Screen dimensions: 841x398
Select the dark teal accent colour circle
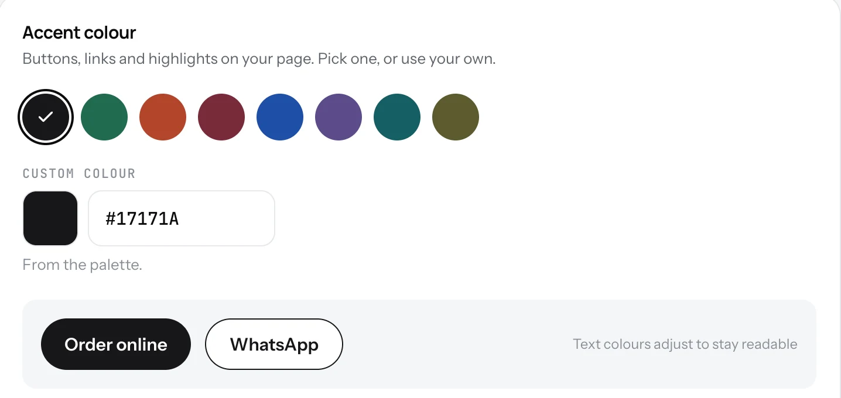397,117
